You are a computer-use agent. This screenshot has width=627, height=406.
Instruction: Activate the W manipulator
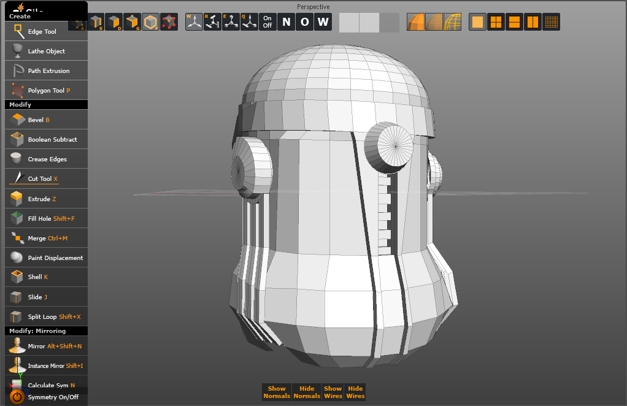pos(194,22)
